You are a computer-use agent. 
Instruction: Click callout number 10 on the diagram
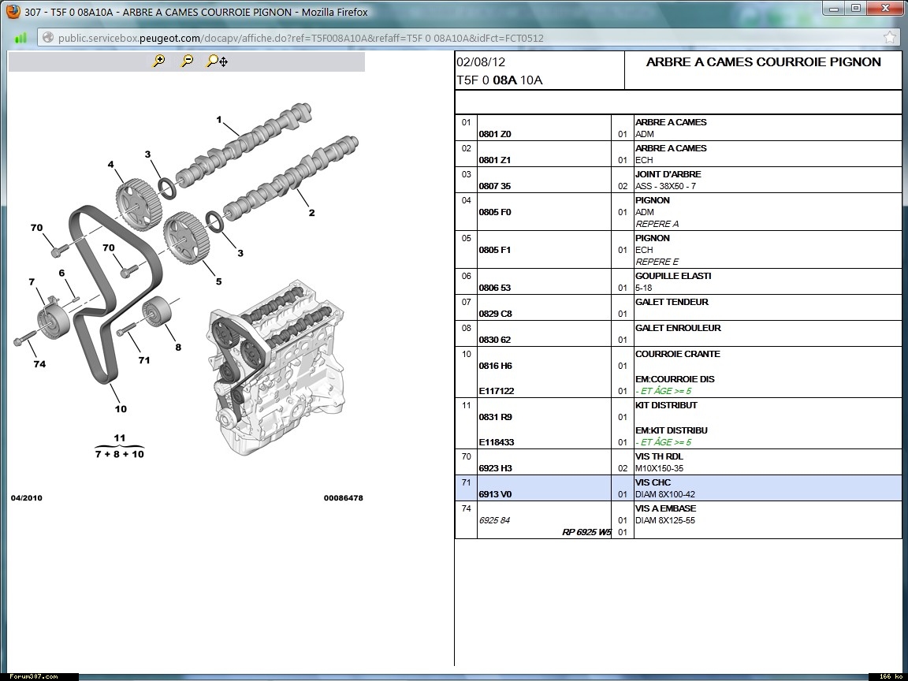121,409
